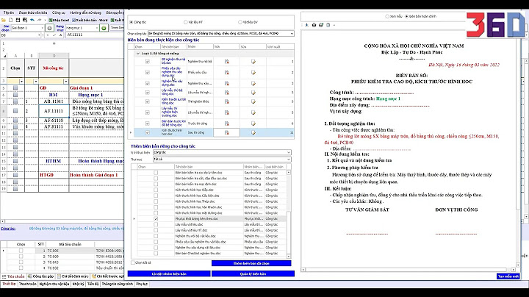Click the blue undo arrow
The width and height of the screenshot is (529, 297).
[x=32, y=20]
